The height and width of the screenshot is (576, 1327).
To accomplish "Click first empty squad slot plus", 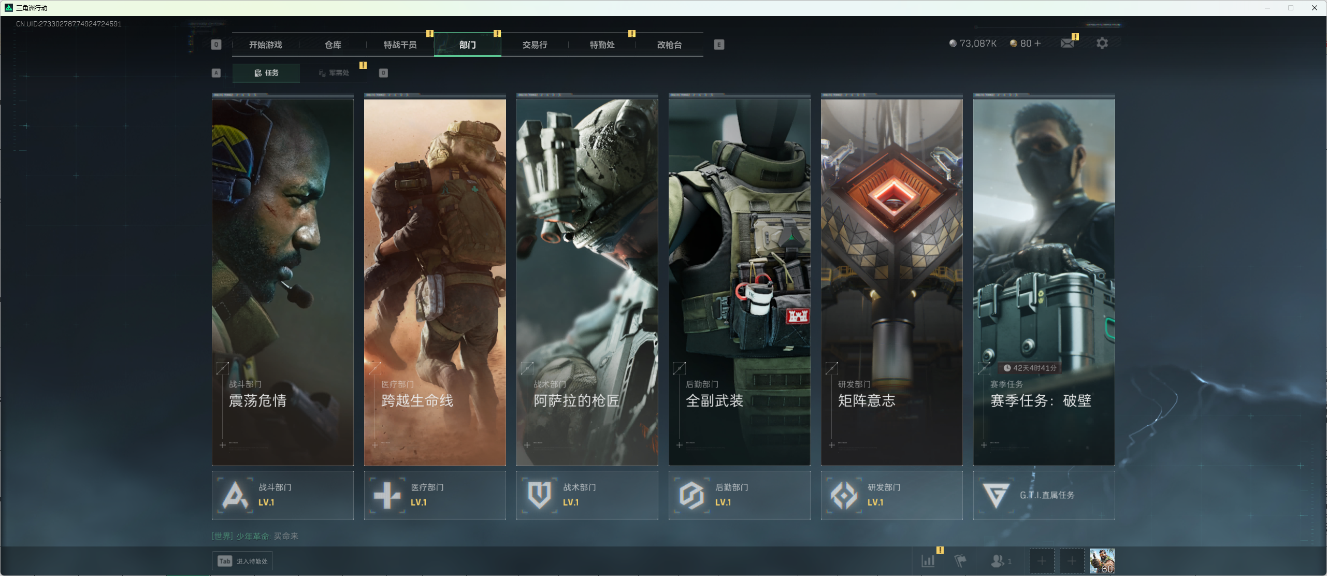I will [1042, 561].
